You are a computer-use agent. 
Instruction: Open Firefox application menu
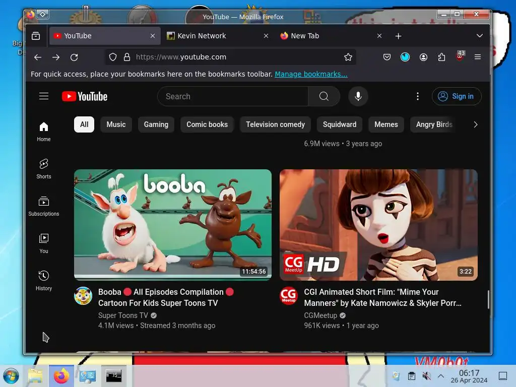478,57
